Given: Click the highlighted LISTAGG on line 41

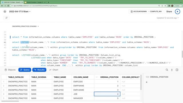Looking at the screenshot, I should [25, 42].
